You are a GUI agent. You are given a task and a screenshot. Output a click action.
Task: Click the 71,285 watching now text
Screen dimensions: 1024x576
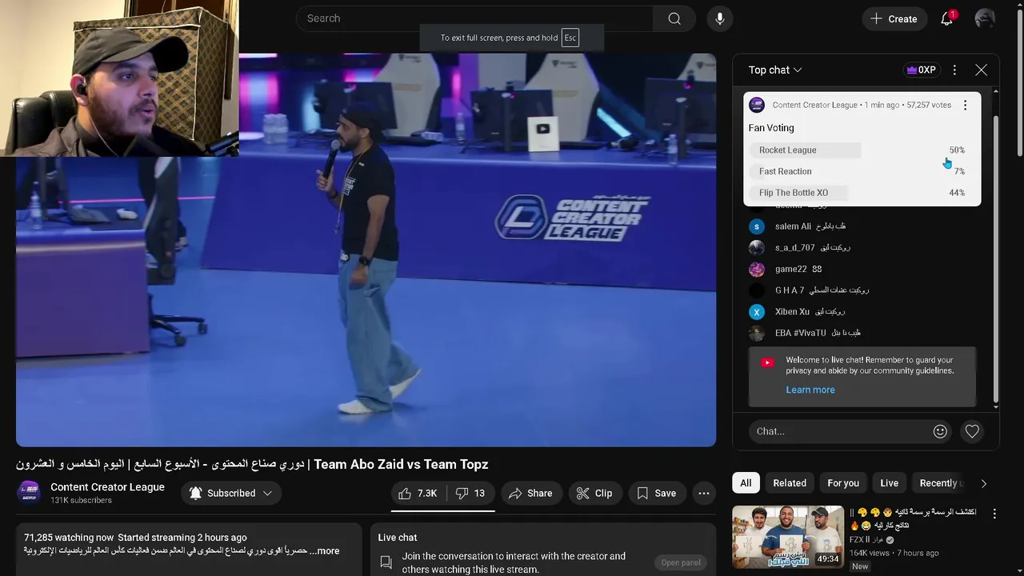coord(69,538)
